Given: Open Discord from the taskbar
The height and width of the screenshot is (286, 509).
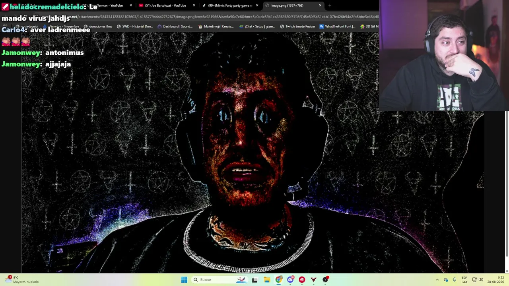Looking at the screenshot, I should pyautogui.click(x=290, y=280).
